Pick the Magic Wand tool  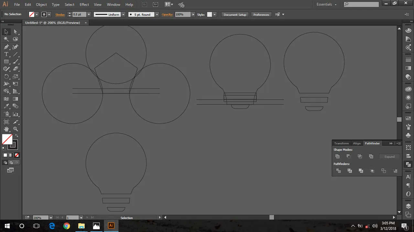(6, 39)
